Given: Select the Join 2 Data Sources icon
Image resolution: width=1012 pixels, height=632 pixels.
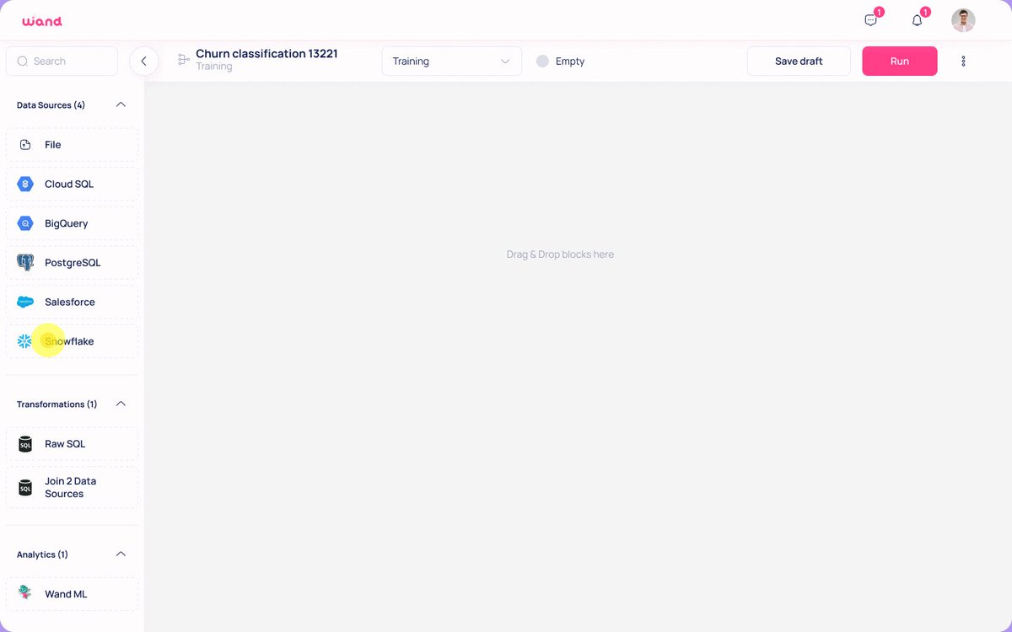Looking at the screenshot, I should click(25, 487).
